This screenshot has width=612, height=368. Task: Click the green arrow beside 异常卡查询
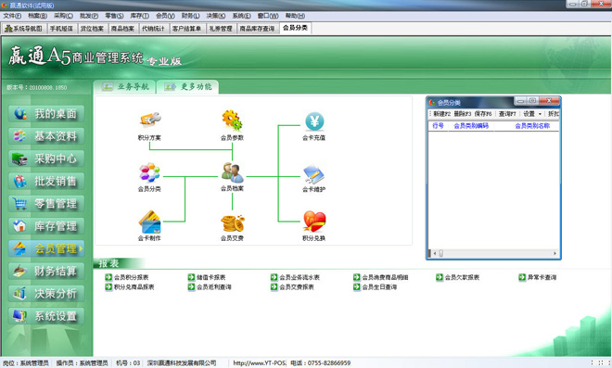[x=522, y=277]
